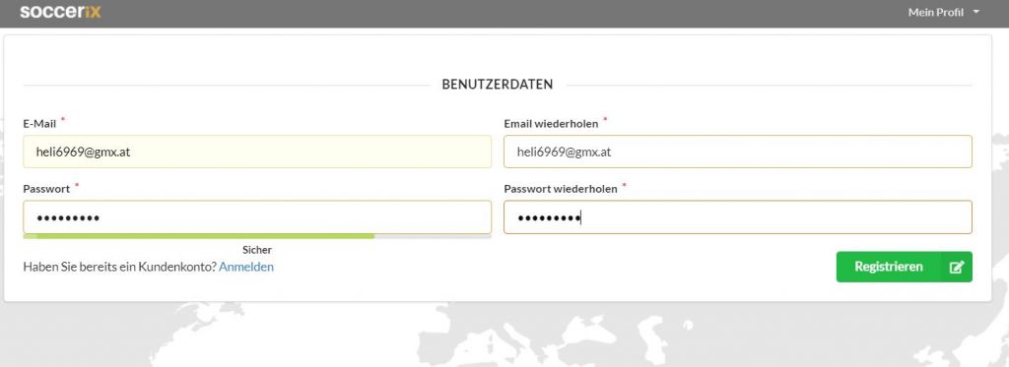Click the green password strength bar
Image resolution: width=1009 pixels, height=367 pixels.
pos(199,236)
